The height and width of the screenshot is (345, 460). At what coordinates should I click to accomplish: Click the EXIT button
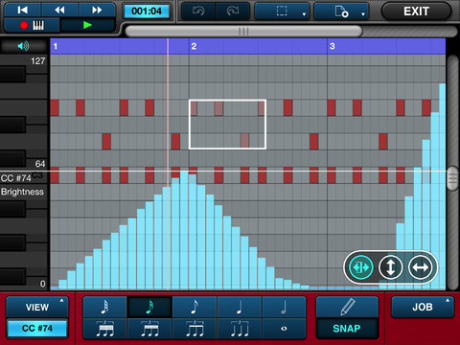coord(416,11)
